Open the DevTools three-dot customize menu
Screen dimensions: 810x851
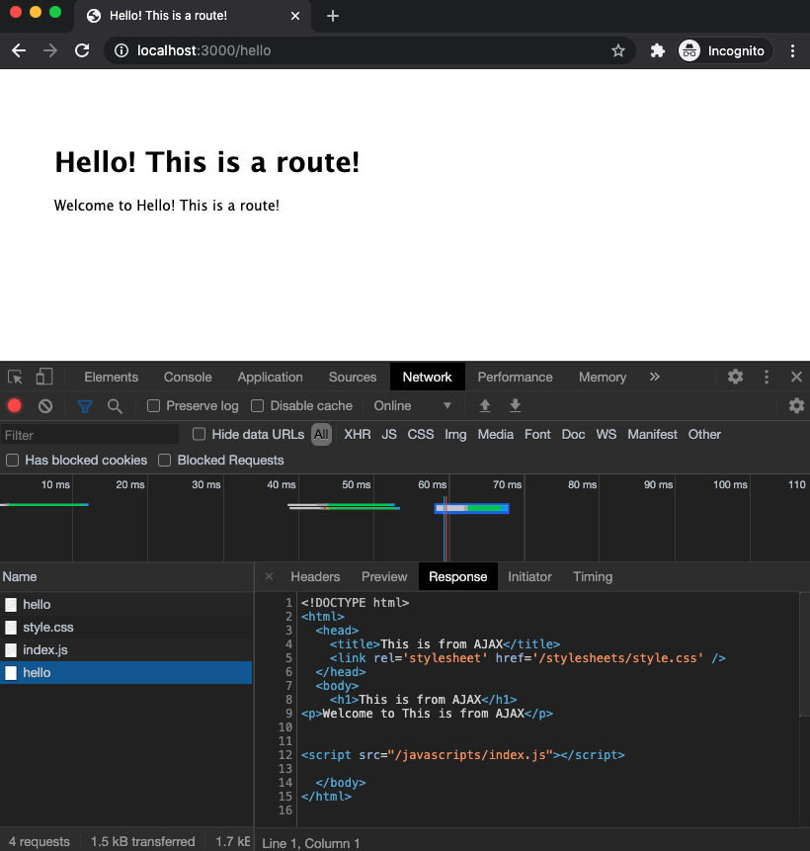[767, 377]
